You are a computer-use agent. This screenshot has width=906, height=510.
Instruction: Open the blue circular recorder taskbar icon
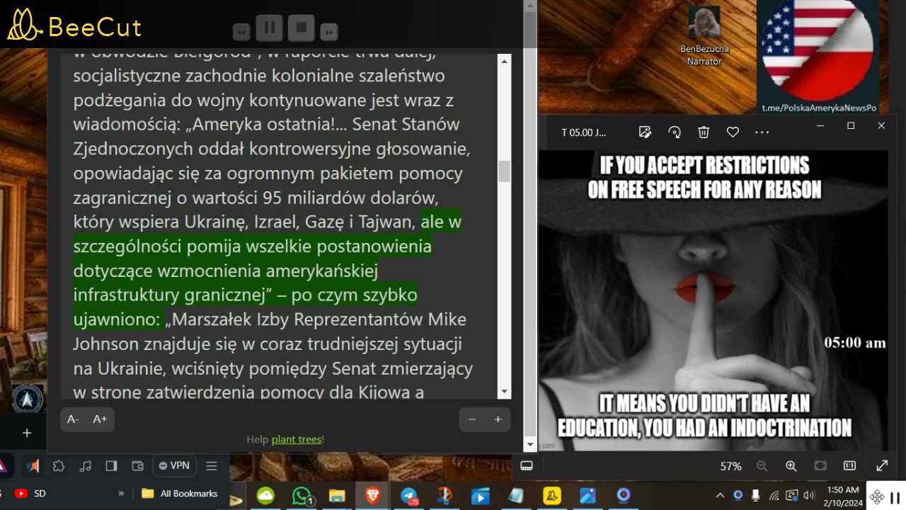624,496
